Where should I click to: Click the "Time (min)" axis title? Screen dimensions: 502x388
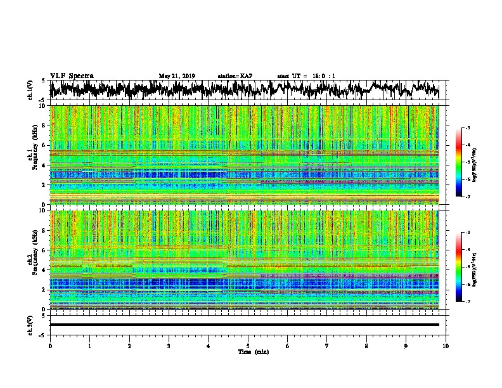[x=254, y=352]
